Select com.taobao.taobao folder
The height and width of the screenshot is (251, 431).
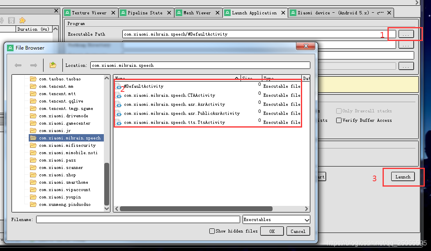tap(60, 79)
